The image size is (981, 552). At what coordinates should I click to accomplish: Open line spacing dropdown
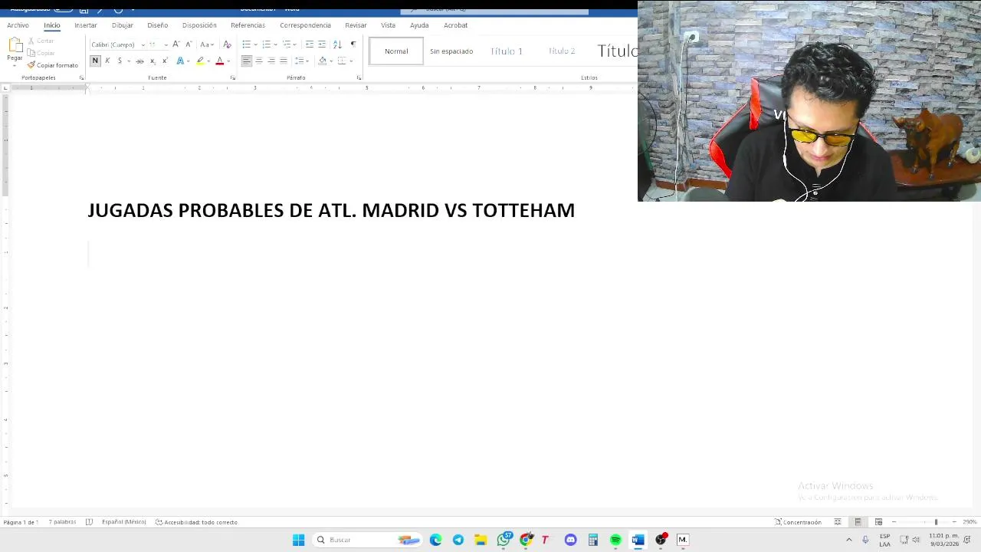[x=302, y=61]
